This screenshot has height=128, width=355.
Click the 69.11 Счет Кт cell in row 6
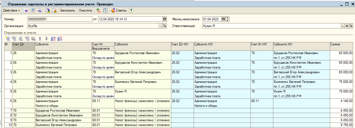click(x=103, y=101)
